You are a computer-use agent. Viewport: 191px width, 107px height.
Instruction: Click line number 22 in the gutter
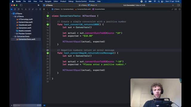pyautogui.click(x=47, y=50)
